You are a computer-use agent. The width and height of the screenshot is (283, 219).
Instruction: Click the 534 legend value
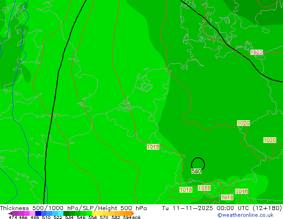pyautogui.click(x=69, y=217)
